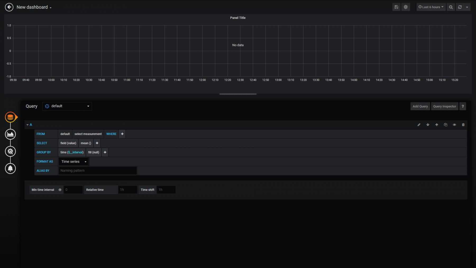The image size is (476, 268).
Task: Duplicate query A with the copy icon
Action: pos(446,125)
